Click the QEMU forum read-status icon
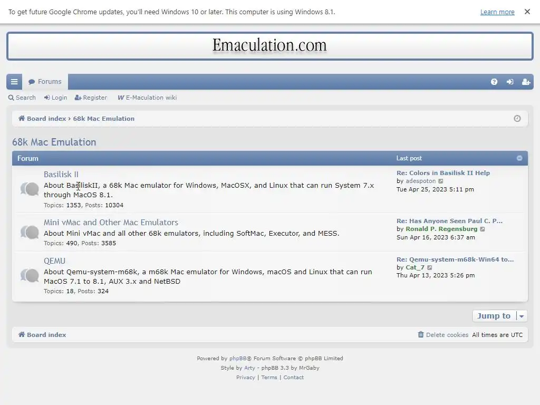Image resolution: width=540 pixels, height=405 pixels. tap(30, 275)
